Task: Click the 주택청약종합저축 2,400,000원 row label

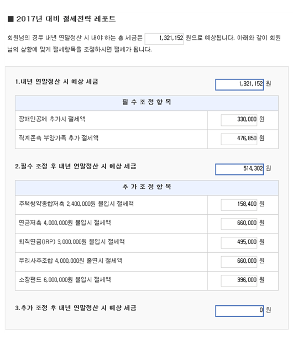Action: tap(76, 204)
